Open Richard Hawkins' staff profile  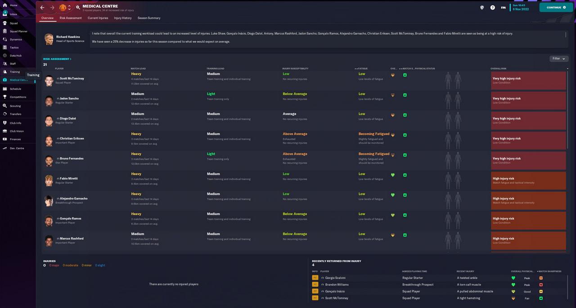tap(68, 37)
